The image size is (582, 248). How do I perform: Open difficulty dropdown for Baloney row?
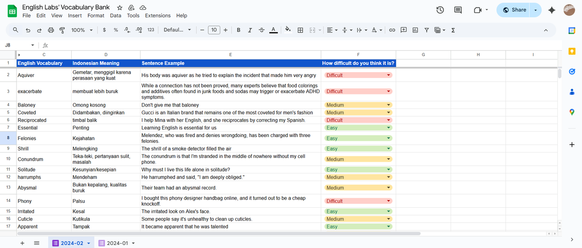[x=388, y=105]
